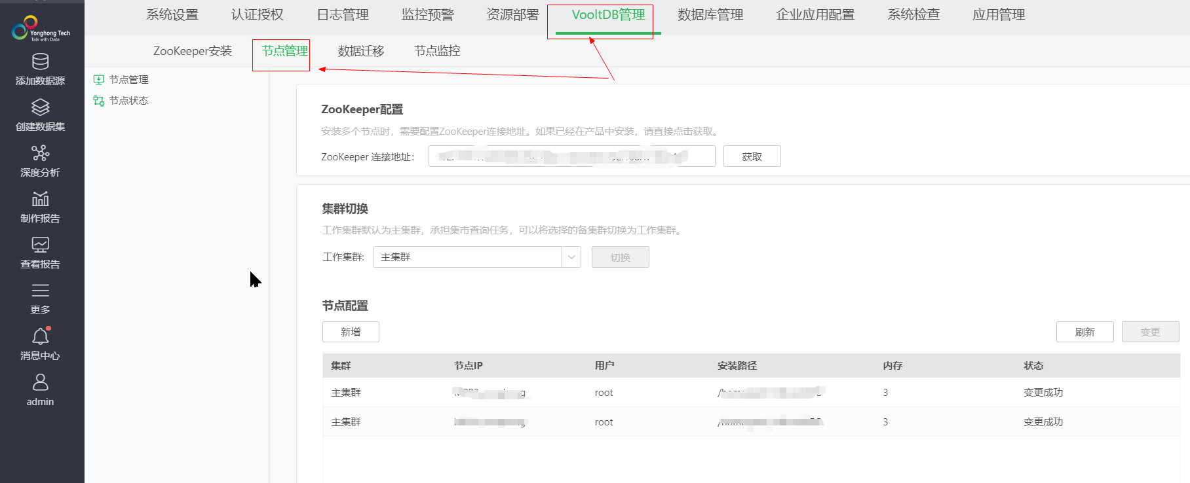The image size is (1190, 483).
Task: Click the 节点状态 tree icon in the left panel
Action: tap(99, 101)
